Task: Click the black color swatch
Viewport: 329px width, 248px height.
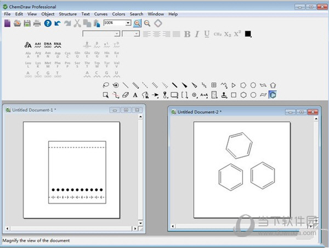Action: pyautogui.click(x=248, y=34)
